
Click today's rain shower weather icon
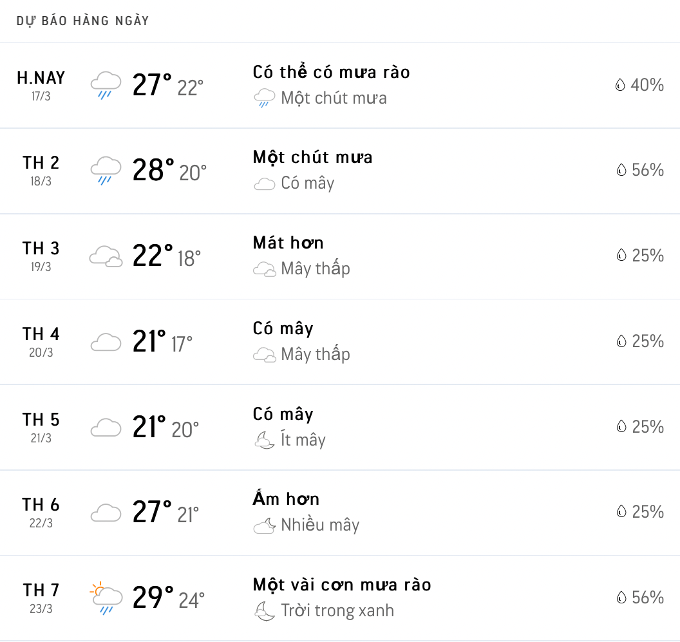(106, 85)
